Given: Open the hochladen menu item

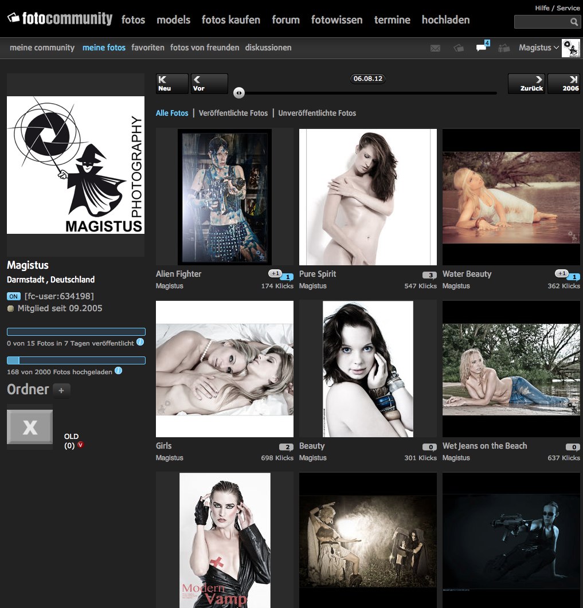Looking at the screenshot, I should 445,19.
